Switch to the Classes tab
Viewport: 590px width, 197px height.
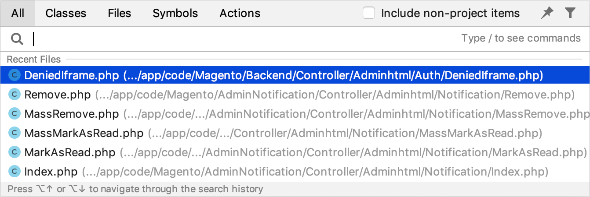coord(66,13)
